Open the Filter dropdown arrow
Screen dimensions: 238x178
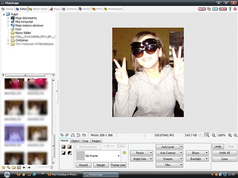click(x=181, y=165)
